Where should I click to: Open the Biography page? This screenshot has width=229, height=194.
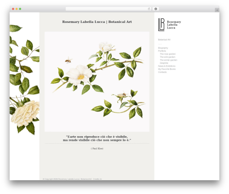point(163,48)
